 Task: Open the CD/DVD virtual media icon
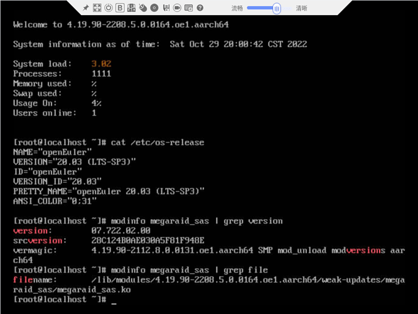[154, 8]
